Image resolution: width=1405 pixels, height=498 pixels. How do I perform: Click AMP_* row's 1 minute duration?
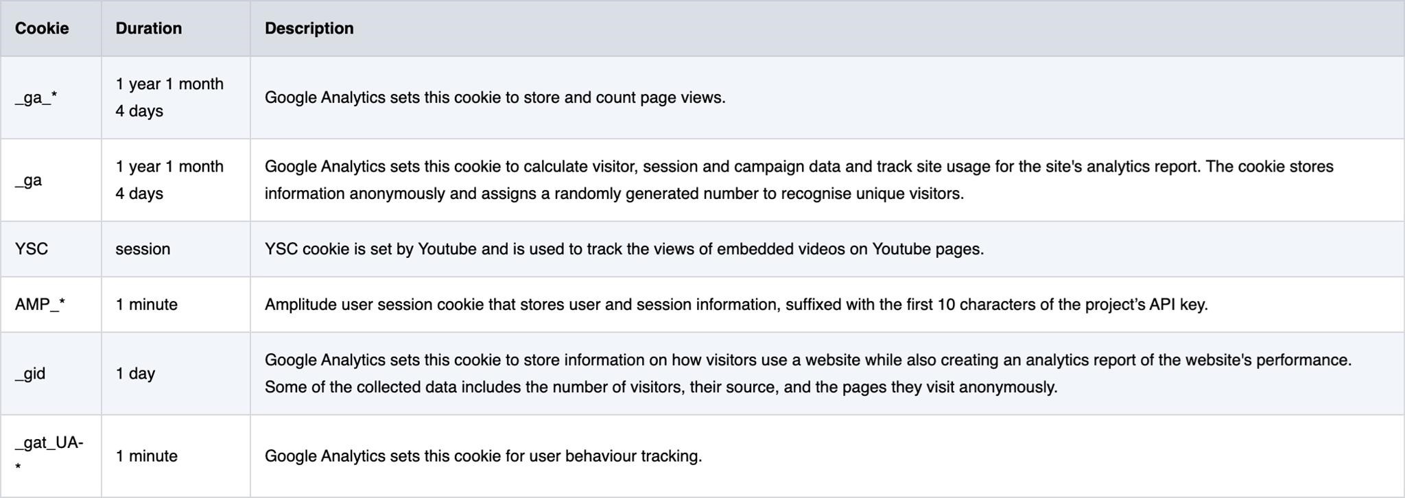(x=146, y=305)
